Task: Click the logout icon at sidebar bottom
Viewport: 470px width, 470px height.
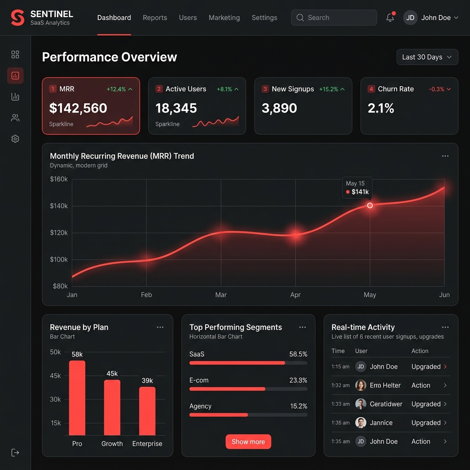Action: pos(15,453)
